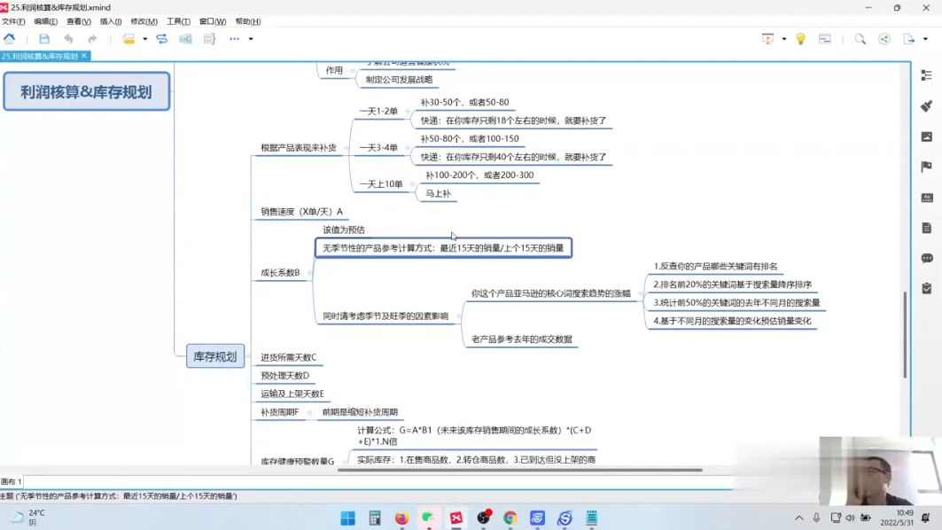
Task: Click the light bulb brainstorm icon
Action: click(800, 39)
